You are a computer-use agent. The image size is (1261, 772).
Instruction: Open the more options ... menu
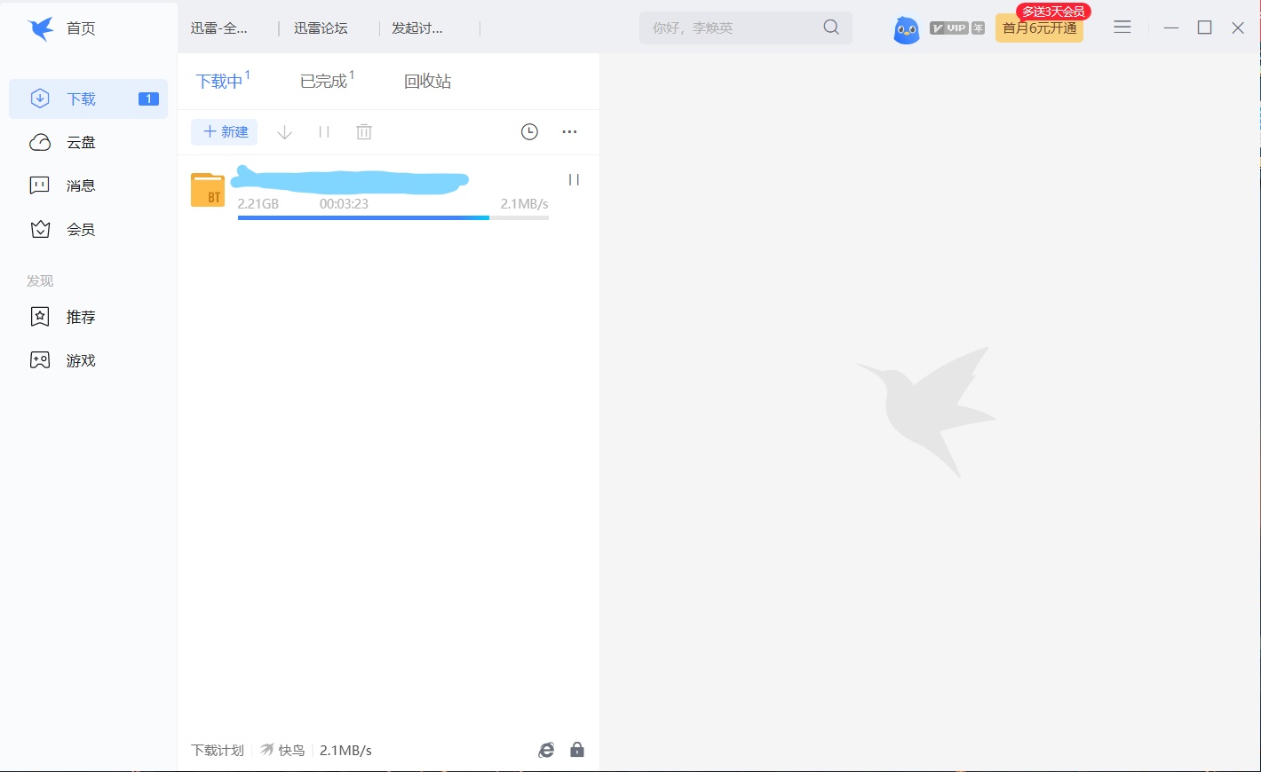coord(569,131)
